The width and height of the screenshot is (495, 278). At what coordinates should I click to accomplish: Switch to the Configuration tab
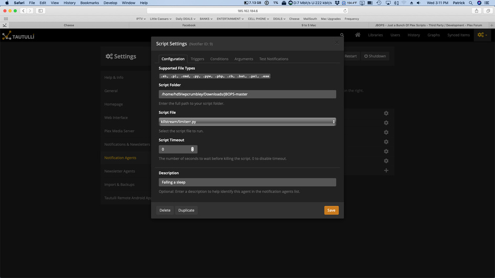coord(173,59)
